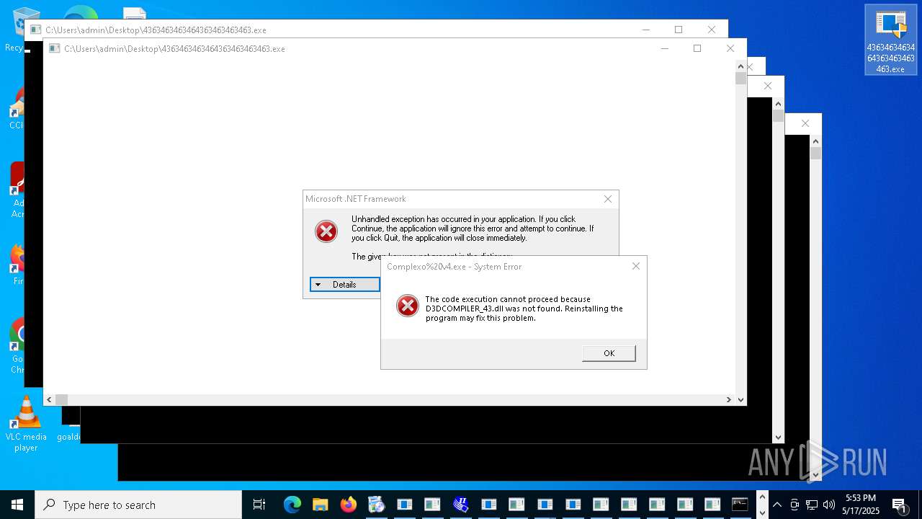
Task: Expand Details in the .NET Framework dialog
Action: 344,285
